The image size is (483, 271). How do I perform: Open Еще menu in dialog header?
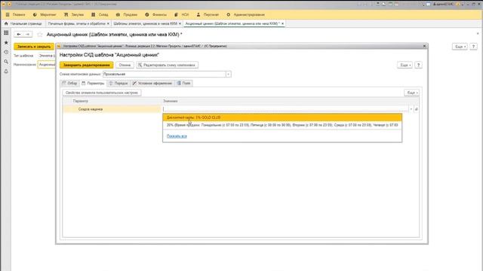(x=405, y=65)
